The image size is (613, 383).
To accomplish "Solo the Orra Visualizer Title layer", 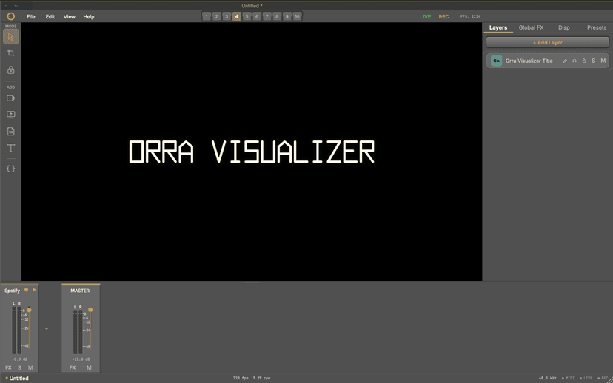I will 594,61.
